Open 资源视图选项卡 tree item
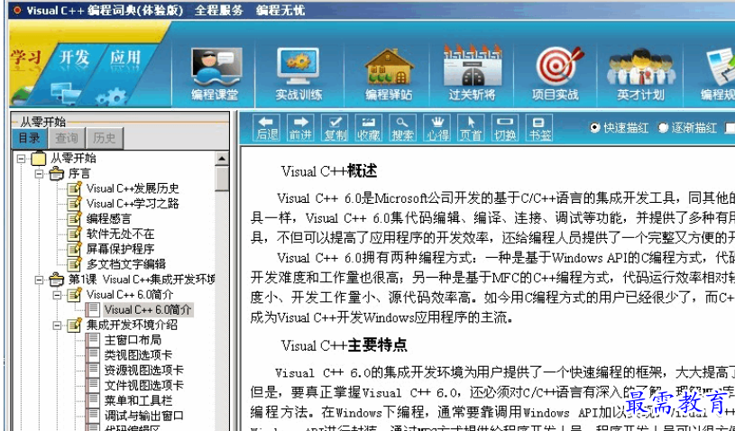The image size is (735, 431). tap(144, 370)
